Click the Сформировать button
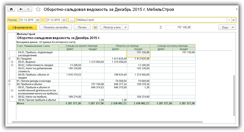This screenshot has height=132, width=244. [22, 27]
